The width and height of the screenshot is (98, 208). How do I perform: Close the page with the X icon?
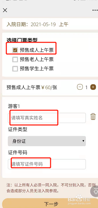pos(5,10)
